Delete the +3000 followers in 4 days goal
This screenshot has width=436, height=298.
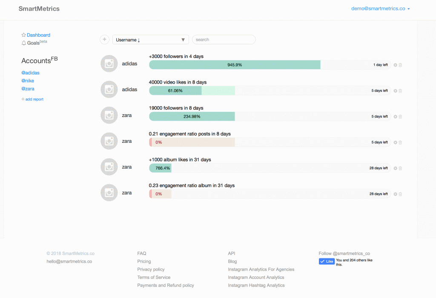(x=400, y=65)
